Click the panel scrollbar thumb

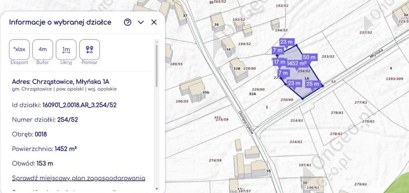157,66
